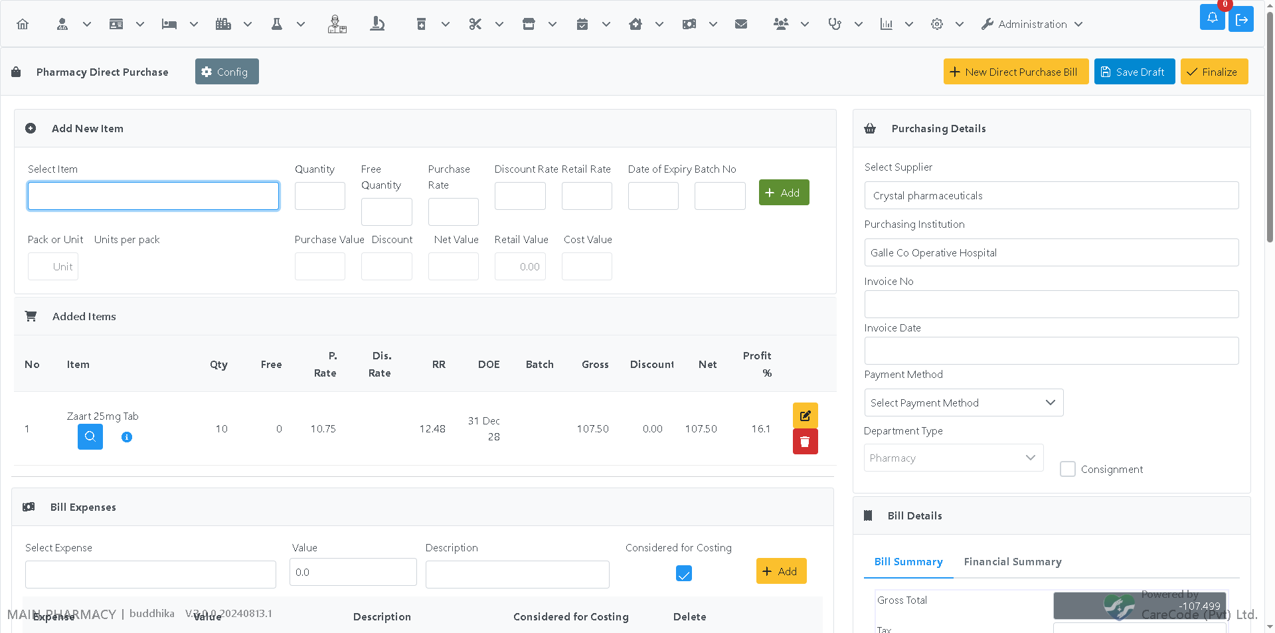Open the envelope messages icon
The width and height of the screenshot is (1275, 633).
point(741,24)
